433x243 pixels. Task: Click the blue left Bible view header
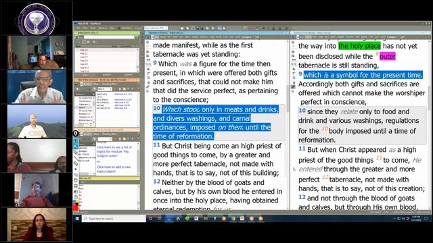click(217, 33)
